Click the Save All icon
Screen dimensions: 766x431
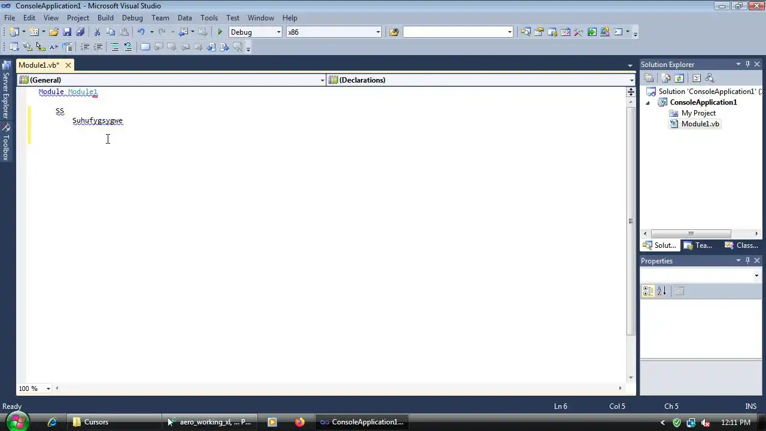pos(80,32)
